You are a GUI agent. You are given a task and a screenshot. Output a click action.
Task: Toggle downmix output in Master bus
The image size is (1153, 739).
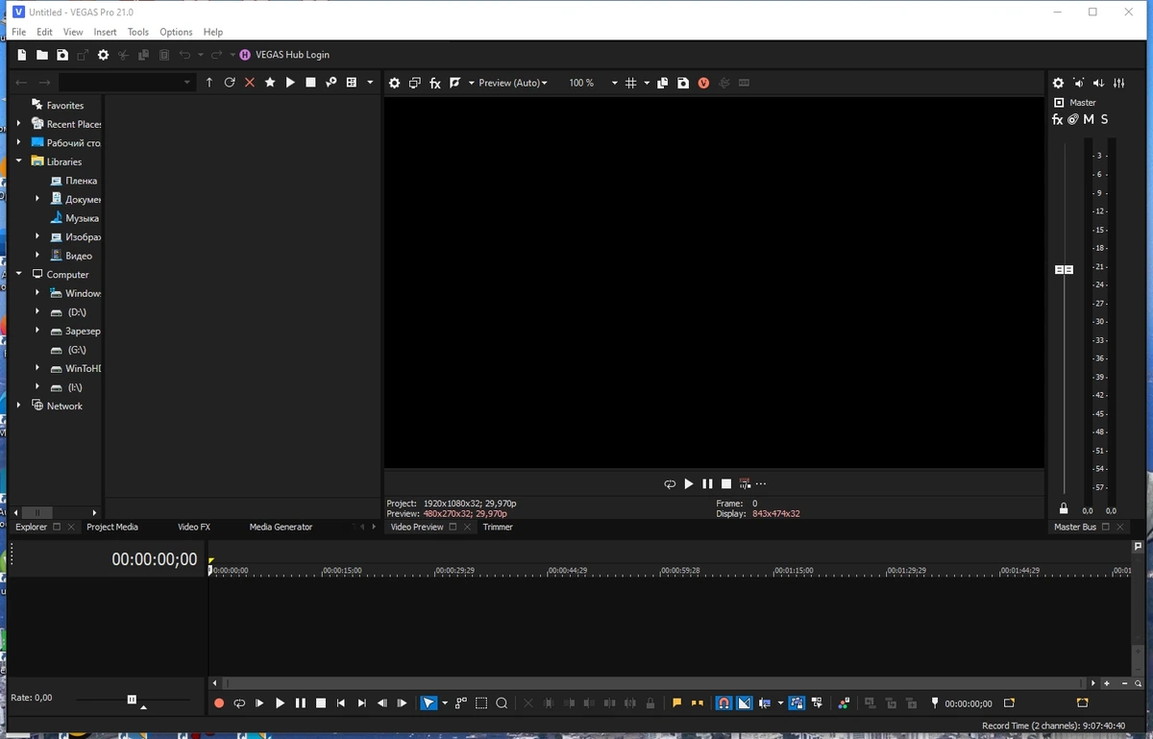pos(1079,84)
